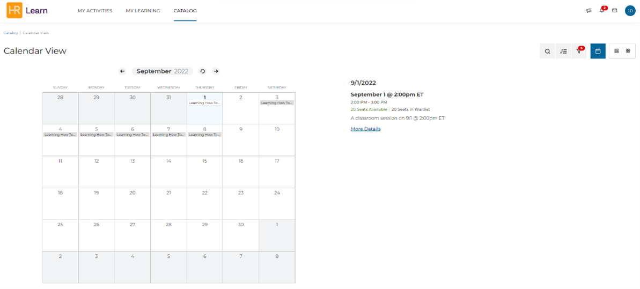Screen dimensions: 640x289
Task: Open the search magnifier icon
Action: (x=547, y=51)
